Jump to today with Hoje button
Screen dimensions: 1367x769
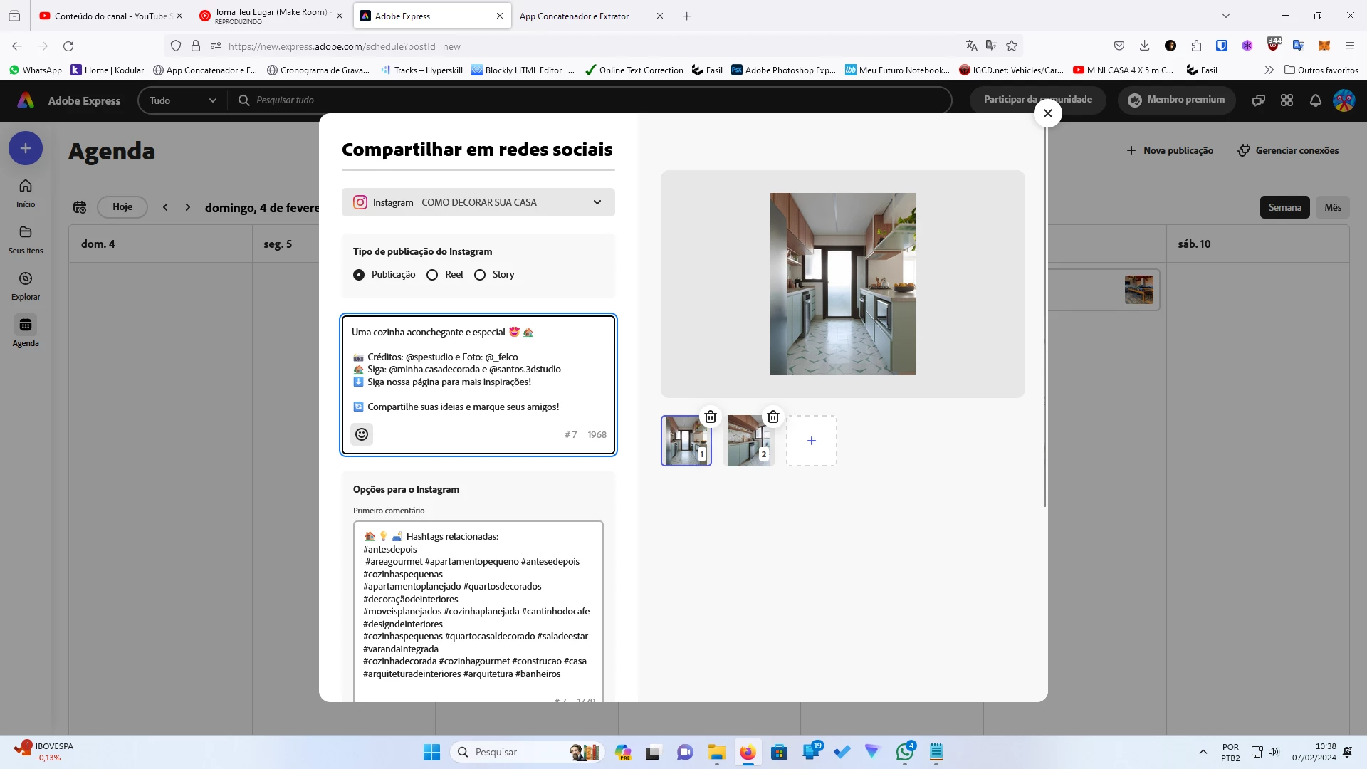(x=122, y=207)
